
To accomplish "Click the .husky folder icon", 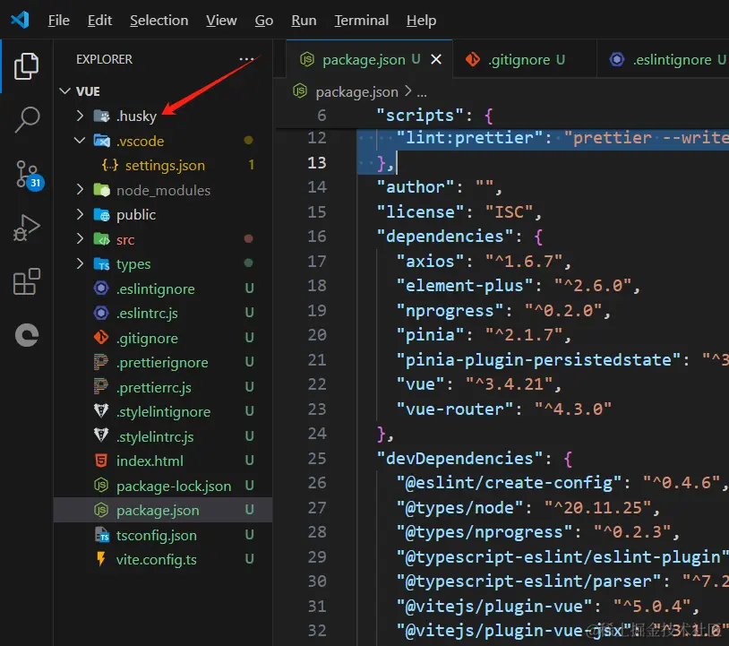I will (101, 116).
